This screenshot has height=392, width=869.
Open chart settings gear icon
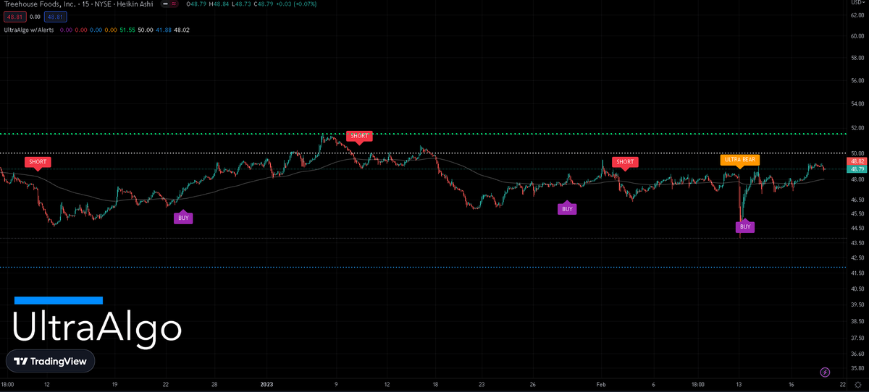[858, 385]
